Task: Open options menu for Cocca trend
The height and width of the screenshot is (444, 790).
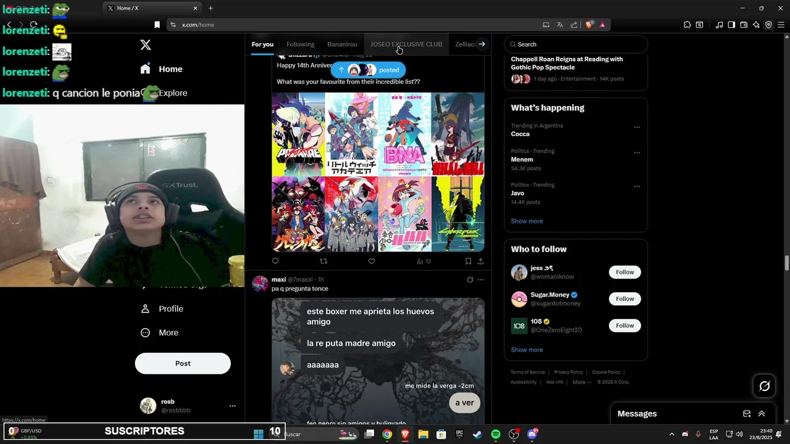Action: coord(637,128)
